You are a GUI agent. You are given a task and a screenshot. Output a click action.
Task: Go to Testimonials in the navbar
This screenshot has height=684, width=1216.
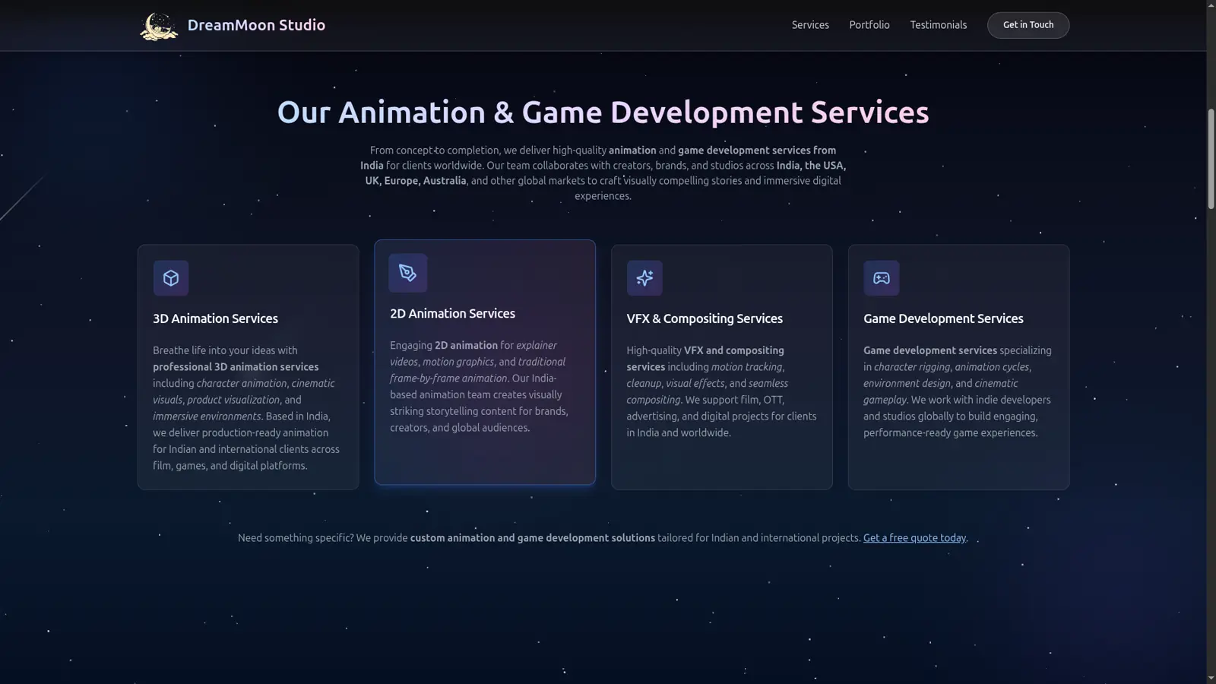point(939,25)
